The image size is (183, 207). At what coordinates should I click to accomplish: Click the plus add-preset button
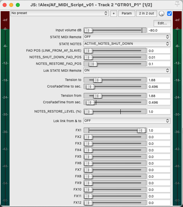click(x=113, y=13)
